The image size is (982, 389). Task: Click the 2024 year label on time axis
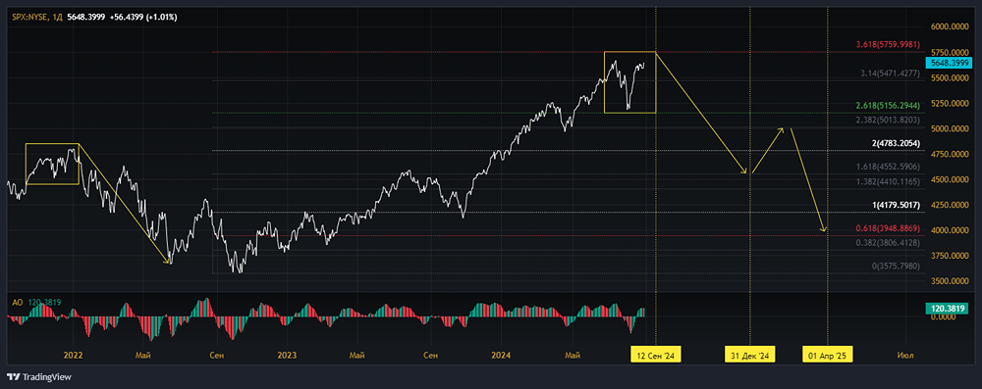(x=501, y=356)
